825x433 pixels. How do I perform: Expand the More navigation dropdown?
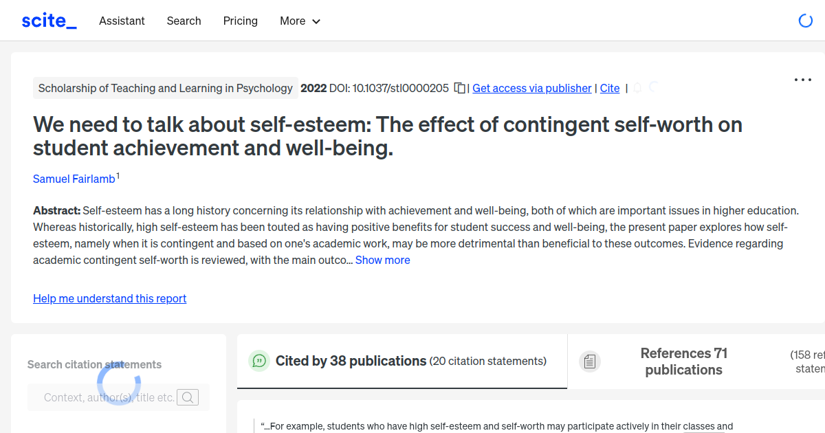pos(300,21)
